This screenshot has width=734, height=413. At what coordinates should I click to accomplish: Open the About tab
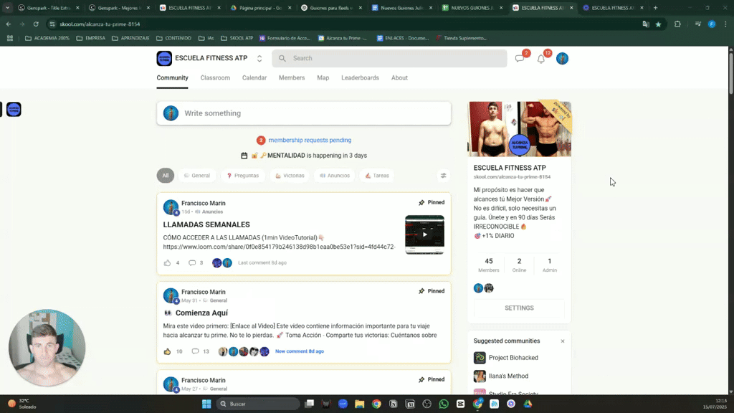(x=399, y=77)
